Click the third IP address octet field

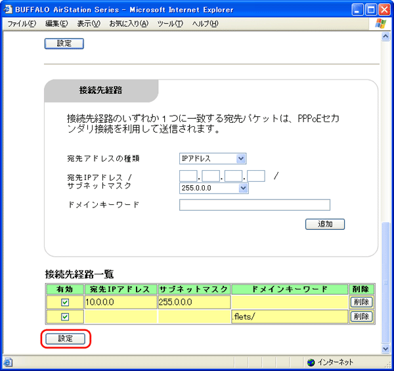click(233, 176)
